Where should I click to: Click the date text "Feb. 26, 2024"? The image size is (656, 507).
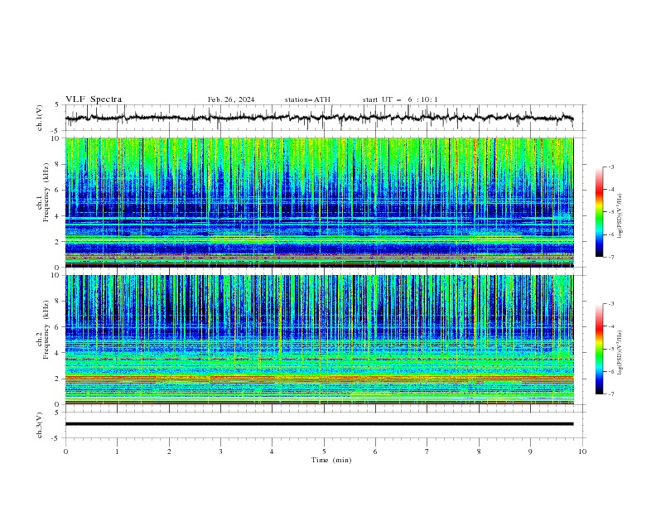[231, 99]
